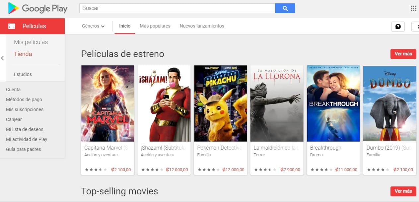Click the blue search magnifier button
This screenshot has height=202, width=419.
coord(285,8)
